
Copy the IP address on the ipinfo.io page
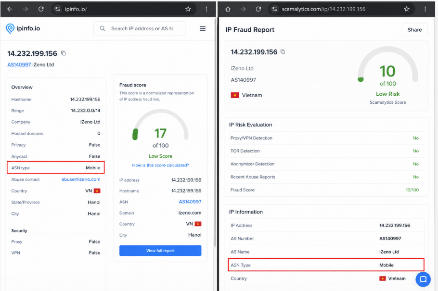click(x=64, y=53)
